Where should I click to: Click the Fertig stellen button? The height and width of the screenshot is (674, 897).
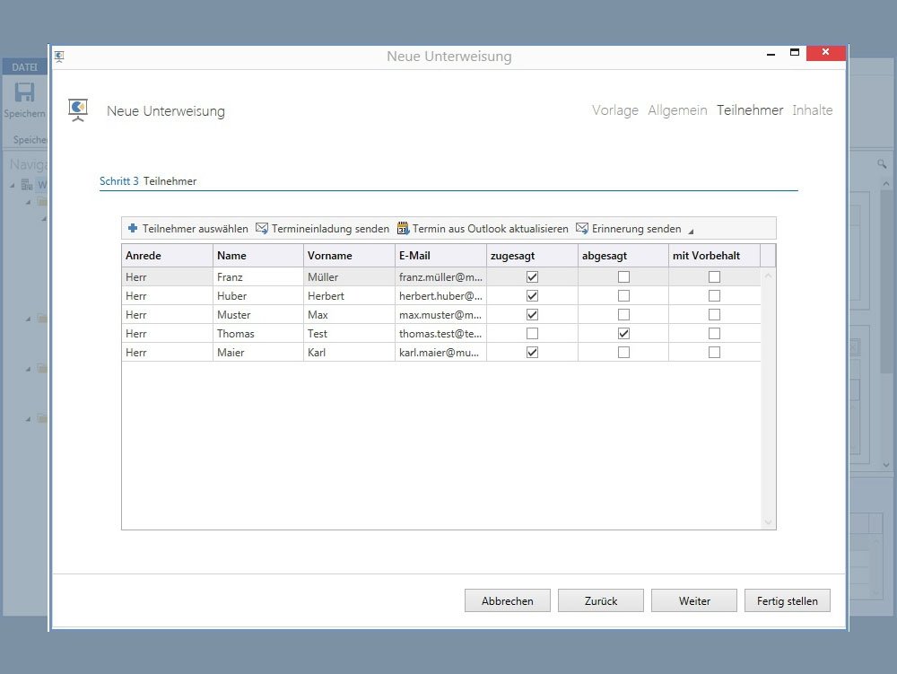tap(787, 601)
